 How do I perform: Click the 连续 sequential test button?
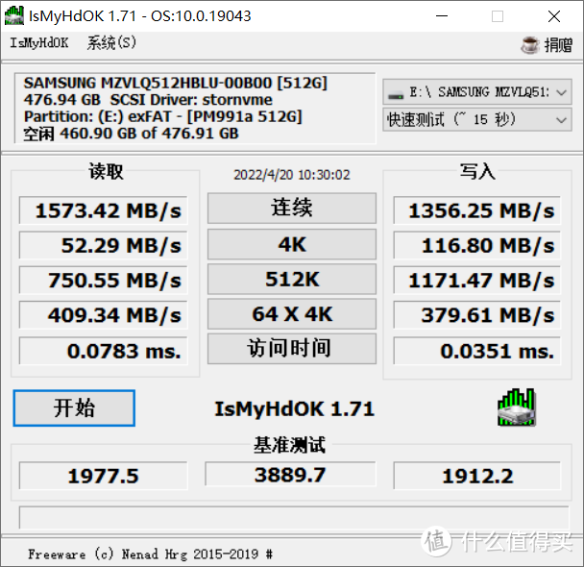click(292, 208)
